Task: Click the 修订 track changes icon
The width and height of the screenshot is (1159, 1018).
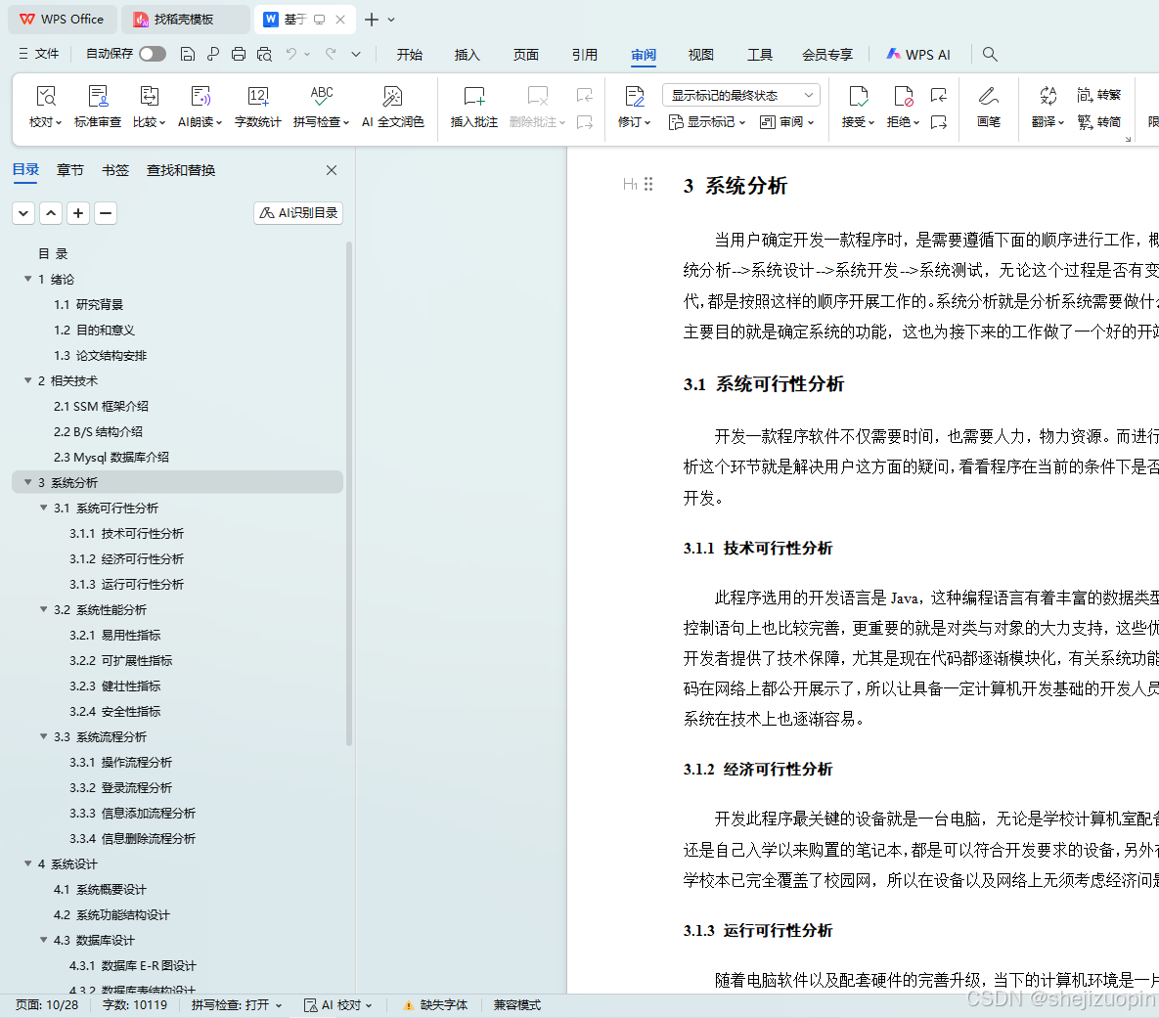Action: pos(634,96)
